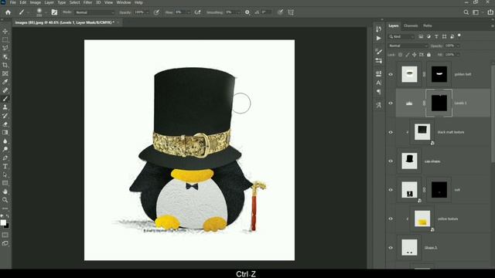495x278 pixels.
Task: Open the Smoothing value dropdown
Action: [239, 12]
